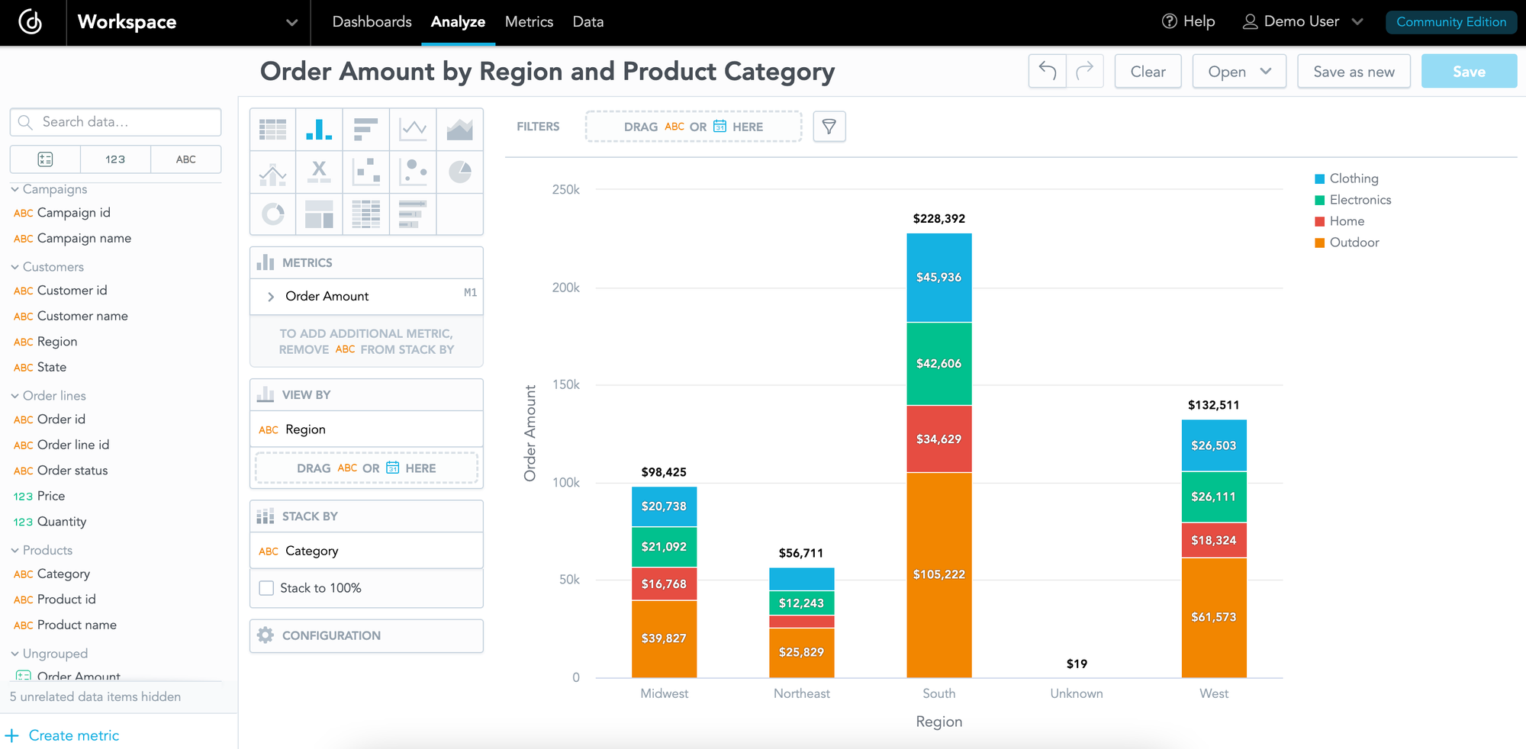Select the bubble chart type
Image resolution: width=1526 pixels, height=749 pixels.
point(413,172)
